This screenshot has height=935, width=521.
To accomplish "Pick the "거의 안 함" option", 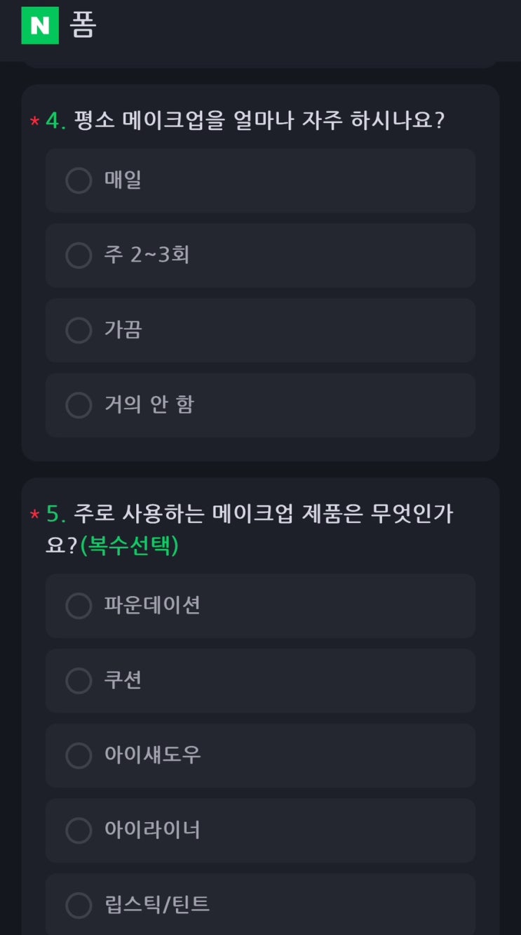I will [260, 405].
